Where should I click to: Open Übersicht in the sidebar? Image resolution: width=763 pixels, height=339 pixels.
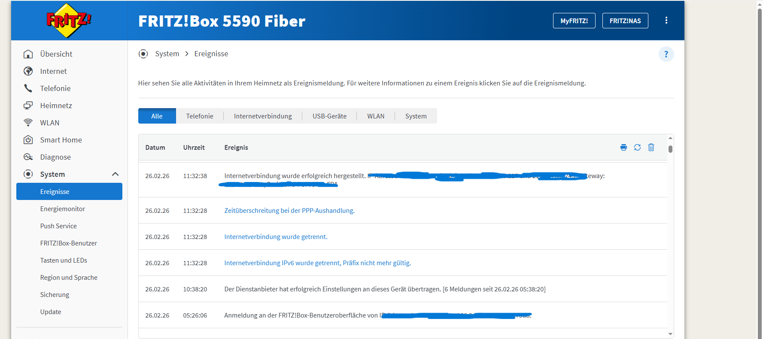tap(56, 54)
